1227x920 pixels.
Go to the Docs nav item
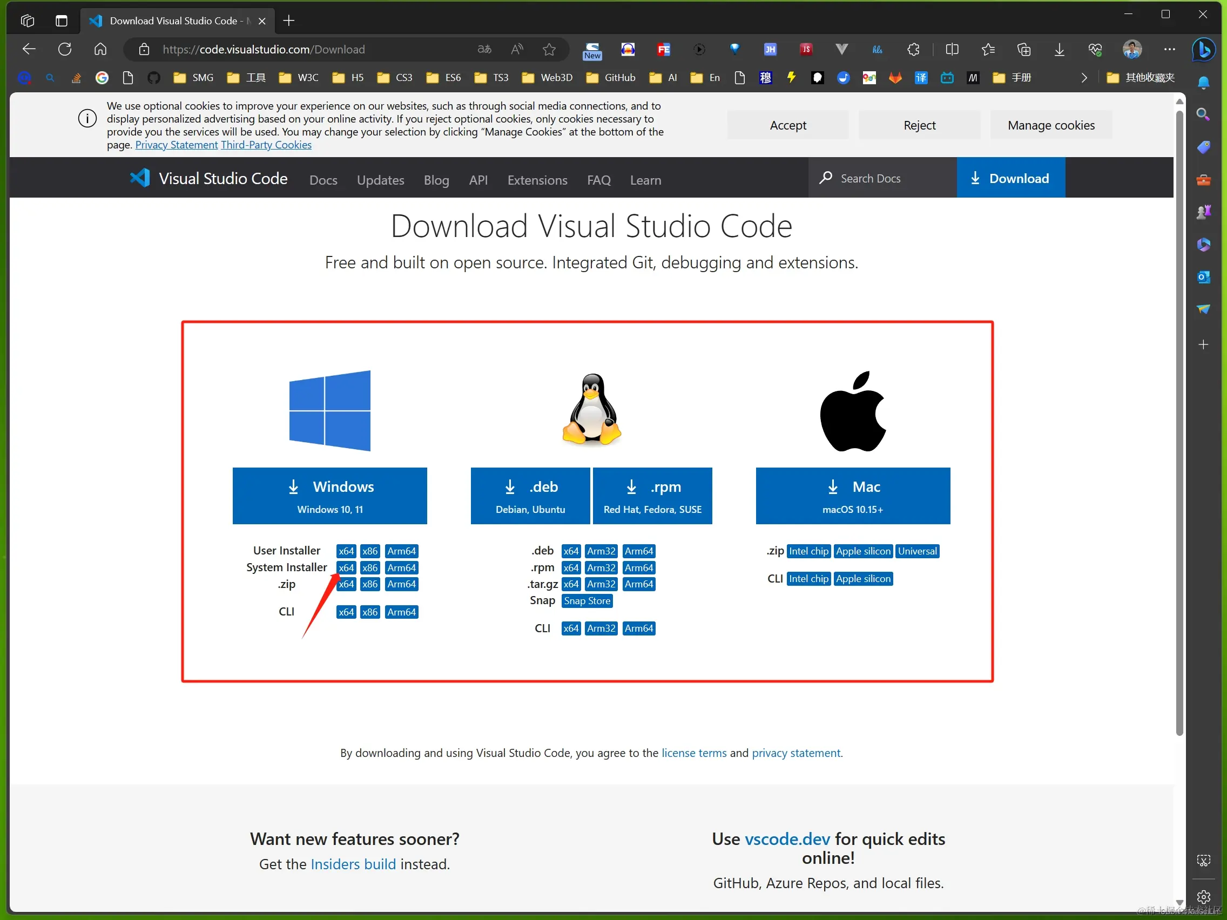tap(323, 180)
